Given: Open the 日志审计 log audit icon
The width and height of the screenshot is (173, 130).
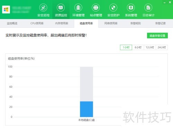Looking at the screenshot, I should [x=148, y=8].
